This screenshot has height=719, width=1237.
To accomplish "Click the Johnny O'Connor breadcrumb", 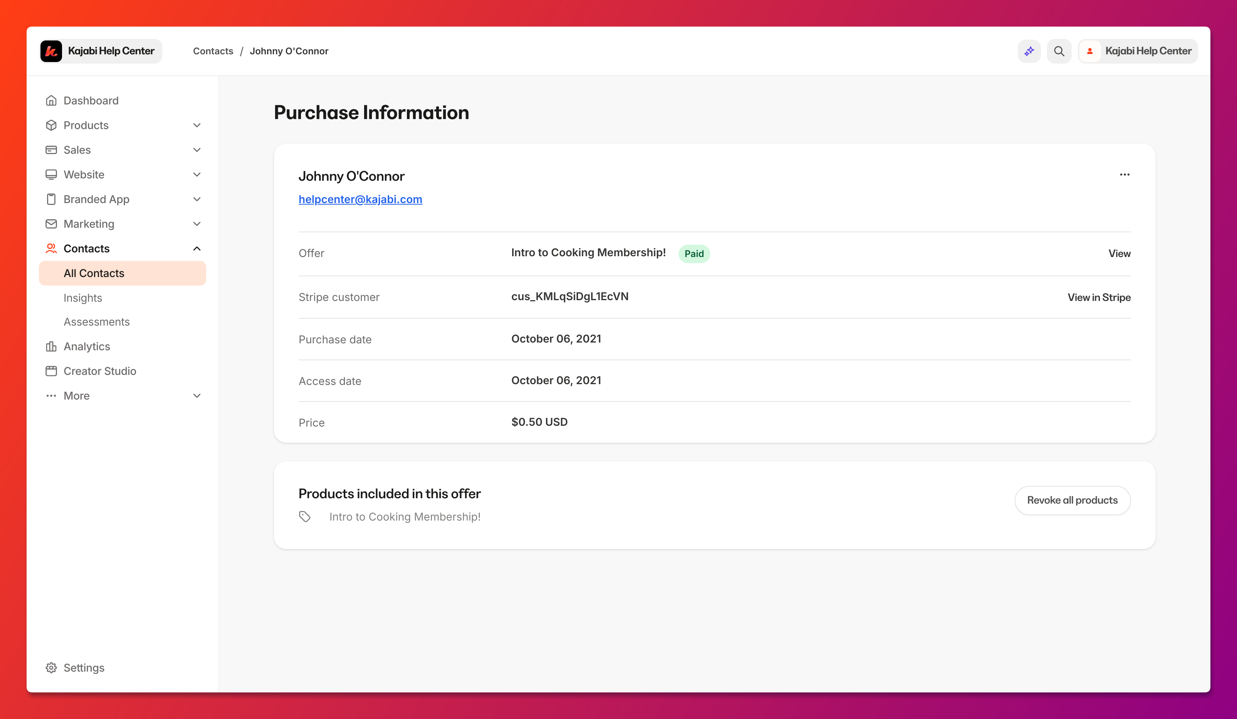I will coord(289,51).
